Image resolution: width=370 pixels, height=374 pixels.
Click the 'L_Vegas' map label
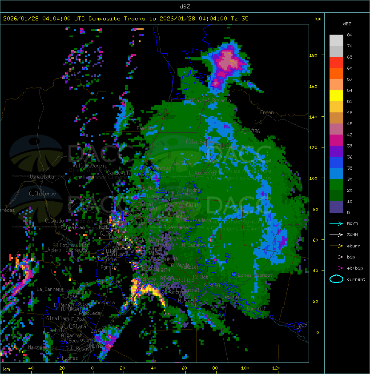click(52, 250)
